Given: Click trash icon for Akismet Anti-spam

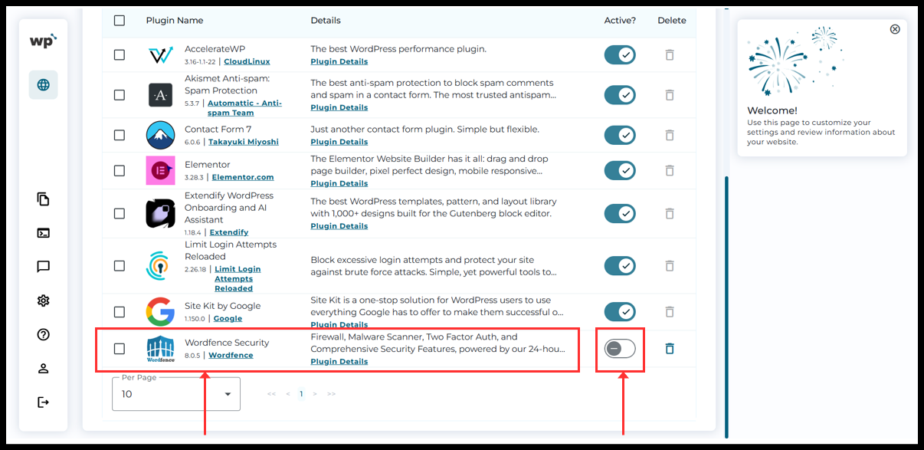Looking at the screenshot, I should 670,95.
